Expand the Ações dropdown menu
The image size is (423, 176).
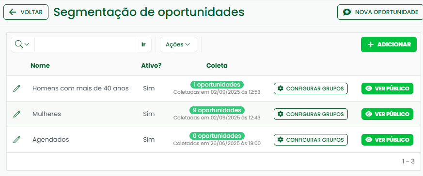[x=178, y=44]
